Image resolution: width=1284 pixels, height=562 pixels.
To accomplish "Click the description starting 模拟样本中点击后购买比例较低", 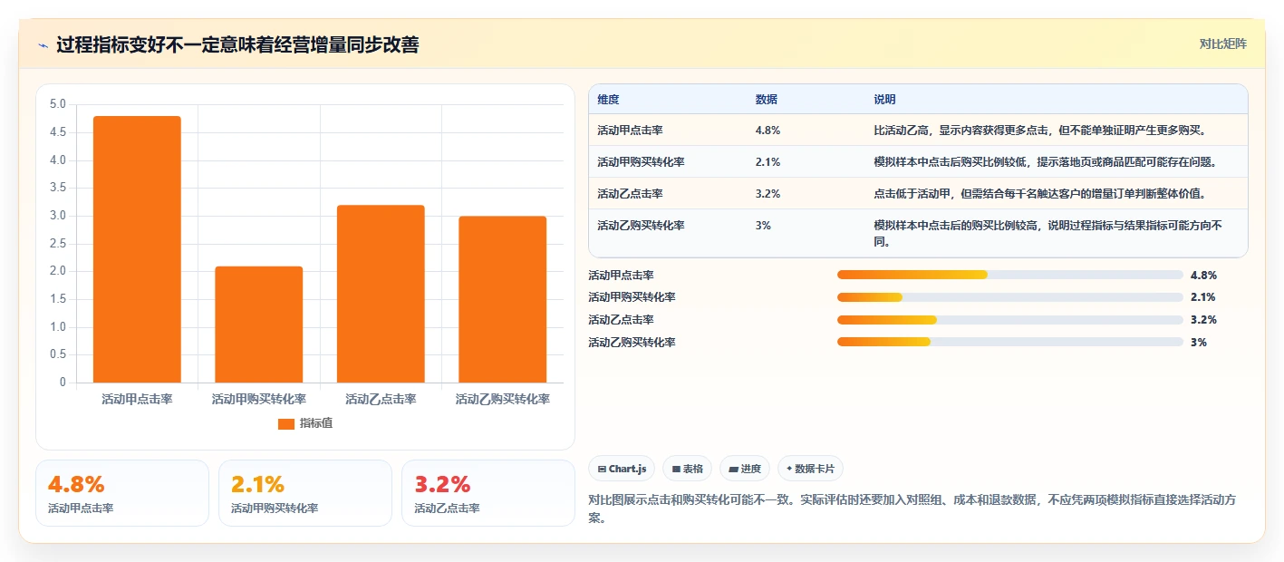I will [x=1045, y=162].
